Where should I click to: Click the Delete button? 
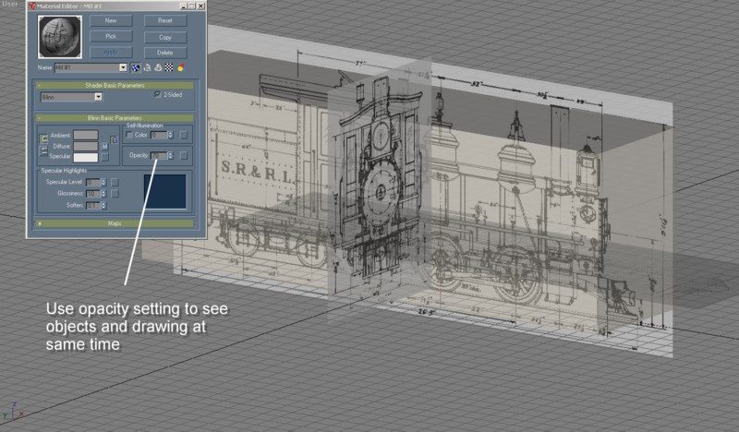[165, 53]
